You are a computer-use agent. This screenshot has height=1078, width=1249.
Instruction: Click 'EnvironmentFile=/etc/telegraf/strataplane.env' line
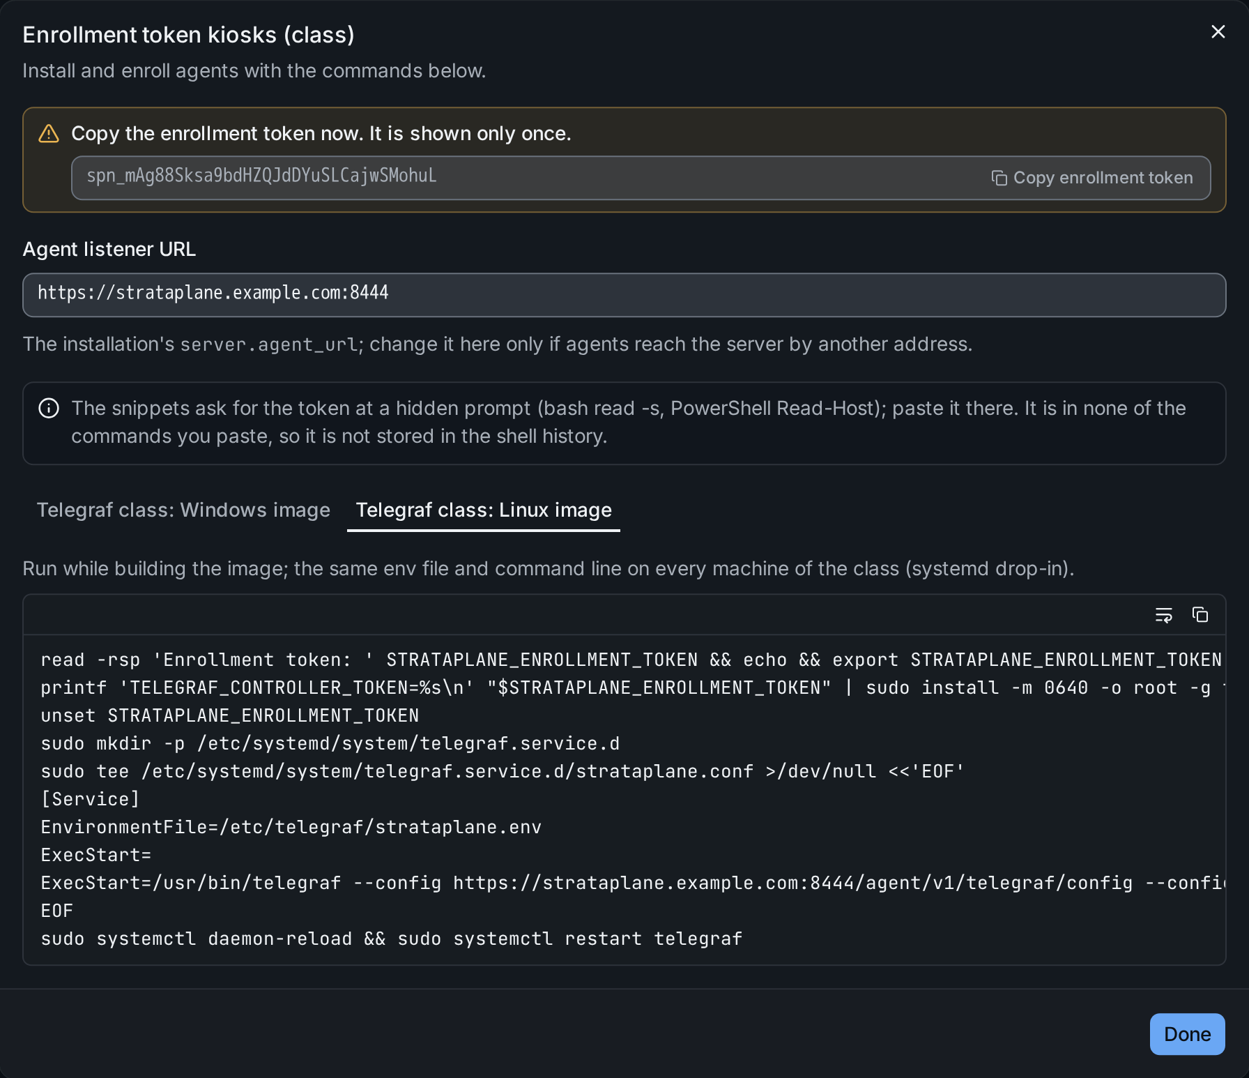pyautogui.click(x=291, y=828)
